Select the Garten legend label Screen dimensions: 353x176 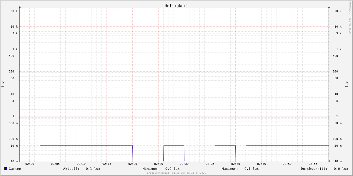coord(15,169)
